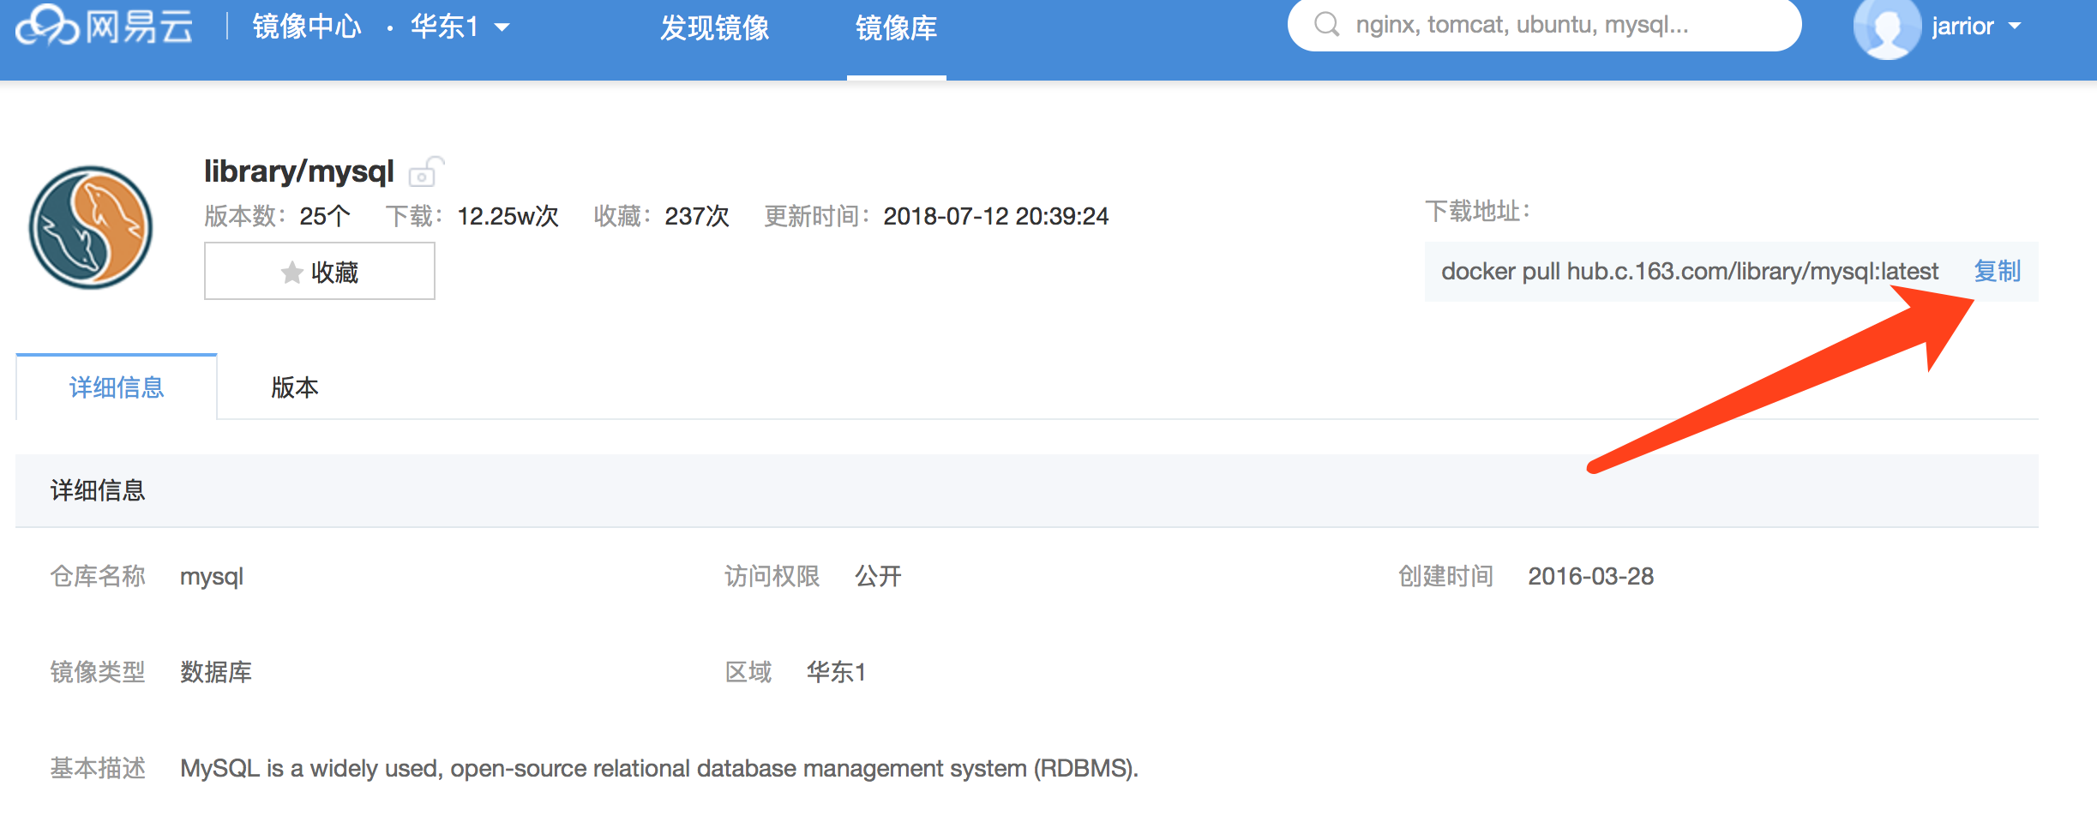Click the MySQL basic description text
This screenshot has width=2097, height=816.
[658, 768]
